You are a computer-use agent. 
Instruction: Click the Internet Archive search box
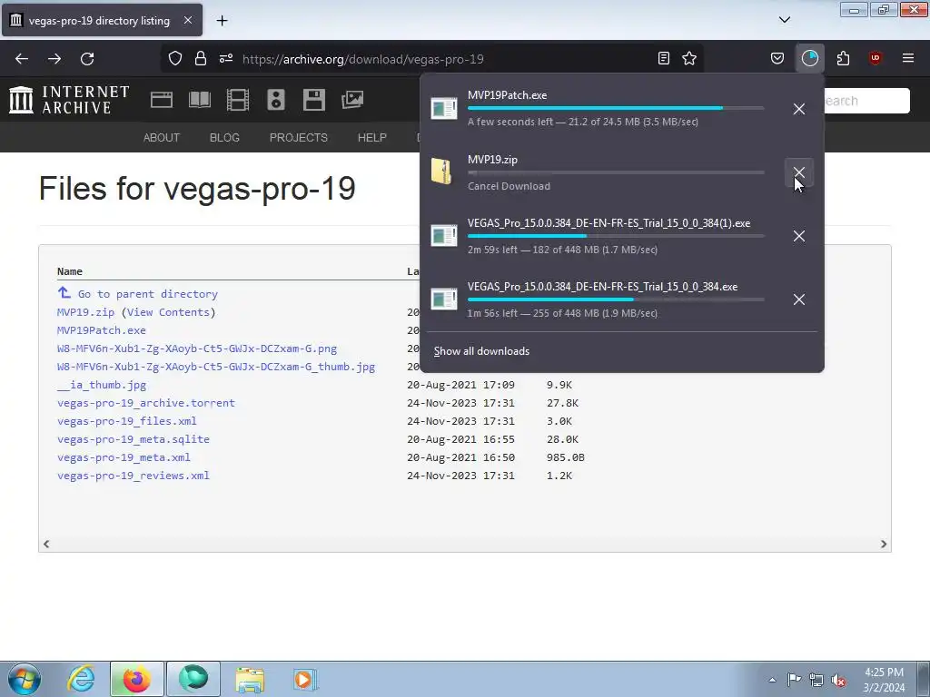(x=866, y=101)
